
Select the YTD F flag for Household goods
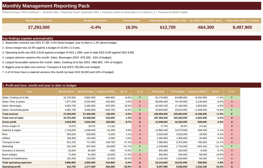(x=232, y=110)
